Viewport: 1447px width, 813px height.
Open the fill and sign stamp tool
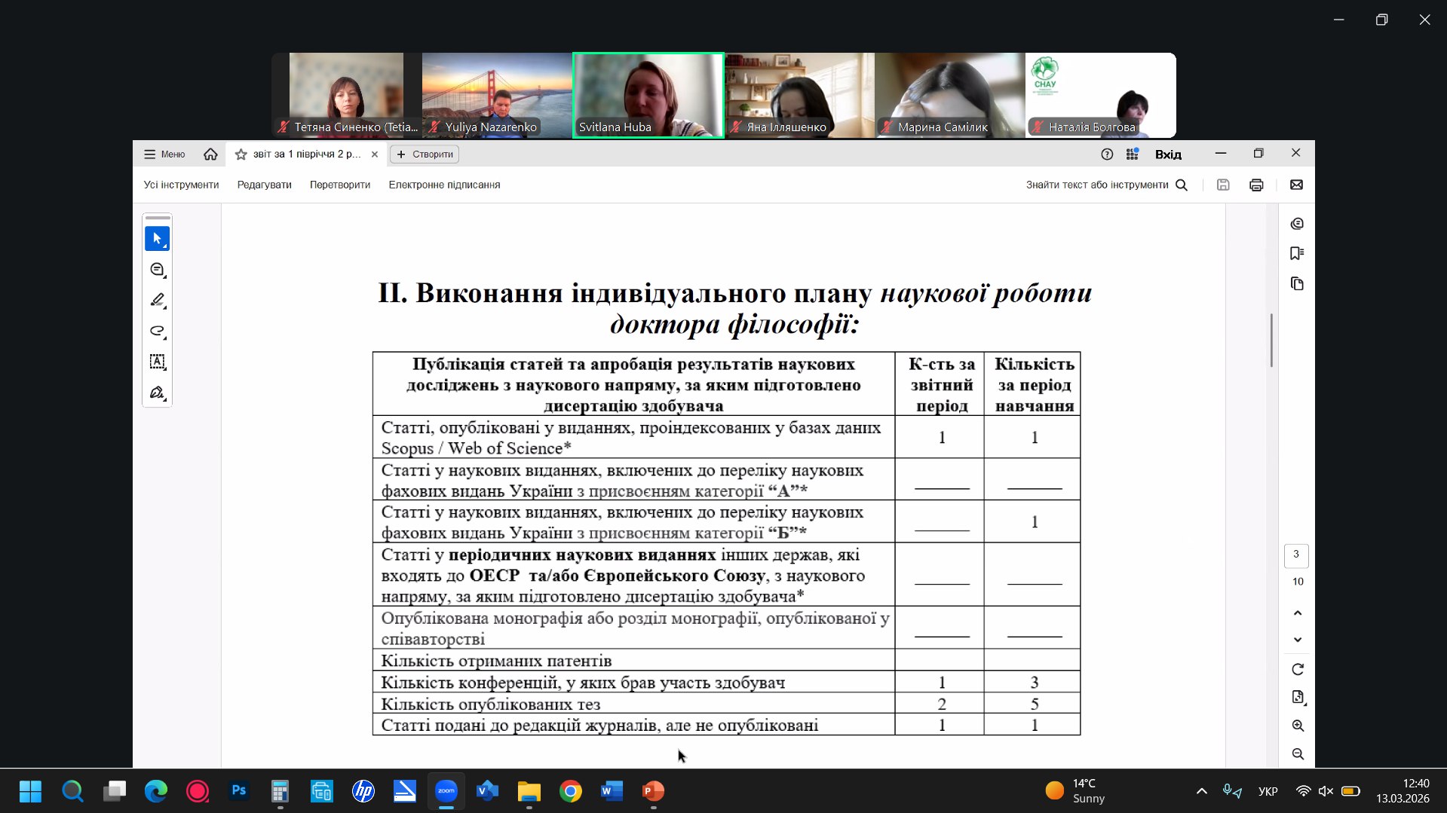coord(157,393)
